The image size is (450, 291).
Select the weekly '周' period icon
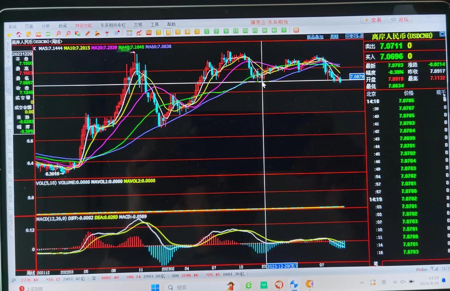(168, 32)
